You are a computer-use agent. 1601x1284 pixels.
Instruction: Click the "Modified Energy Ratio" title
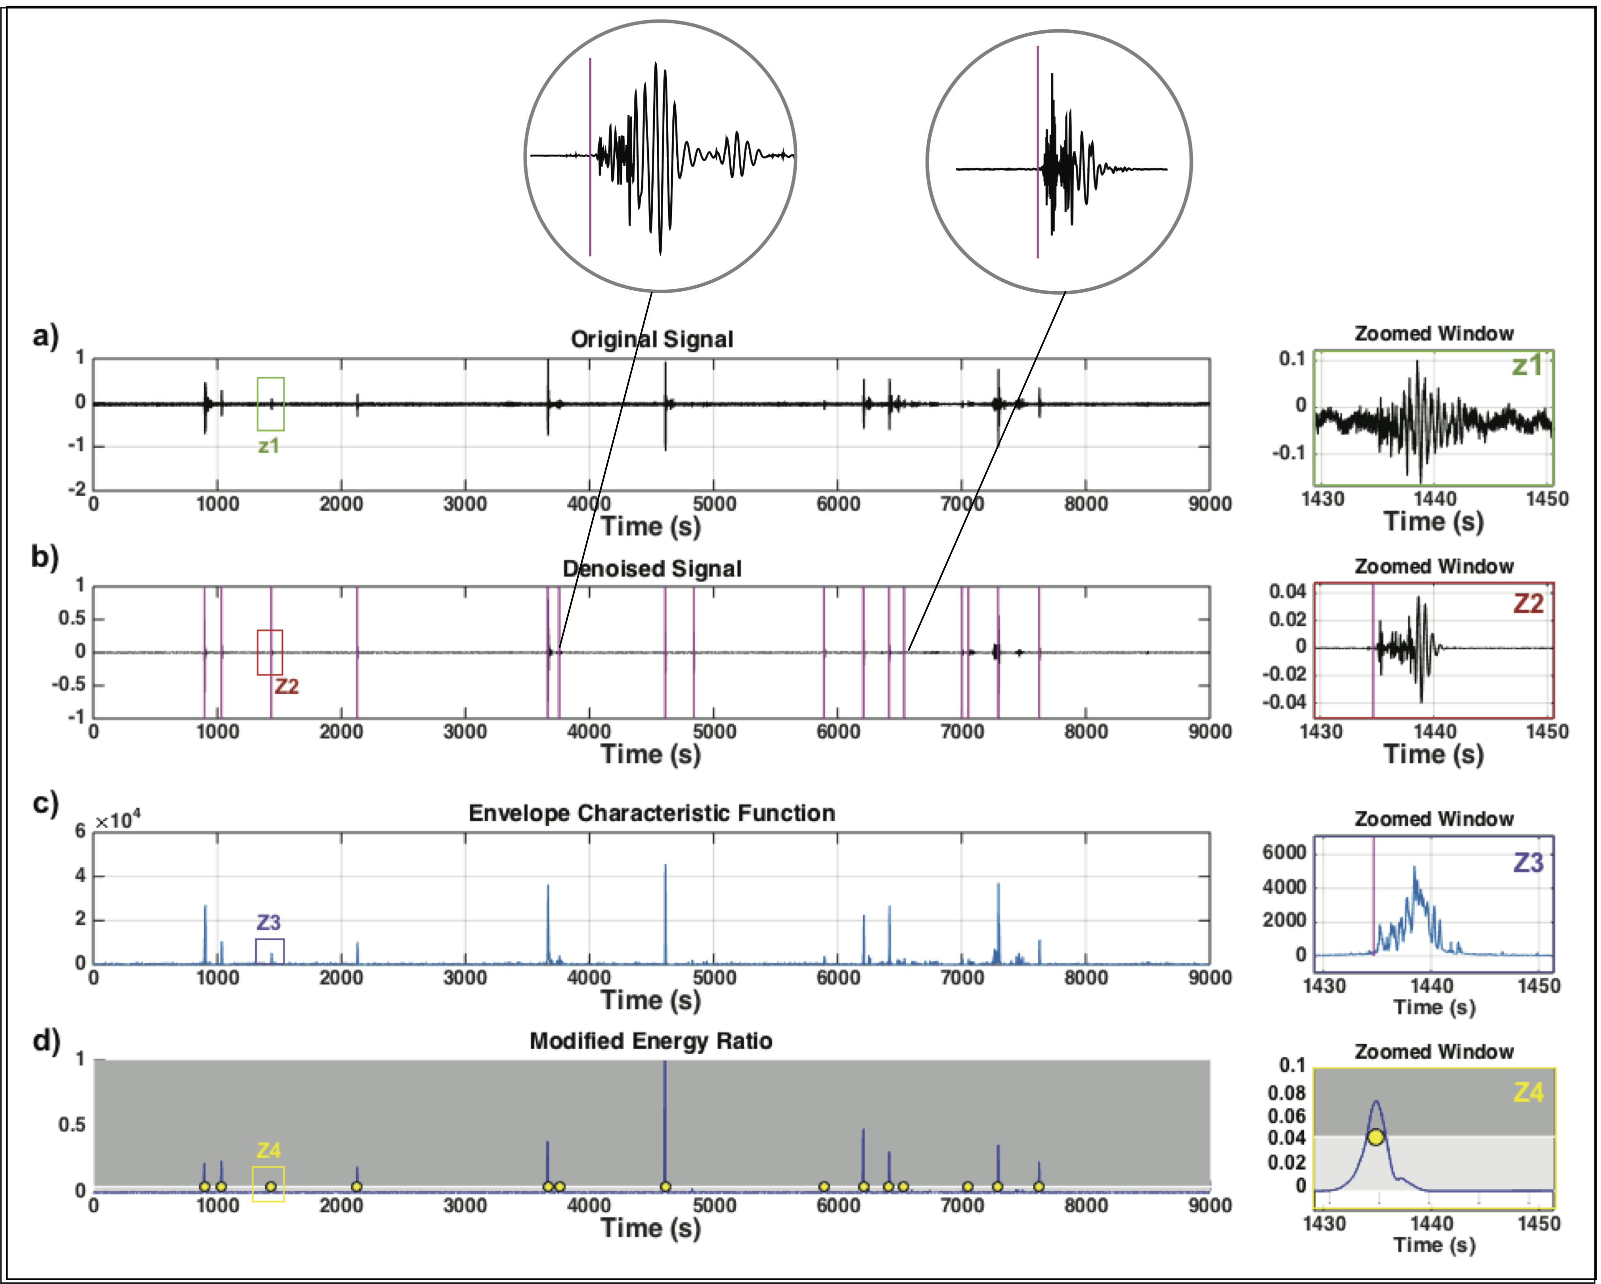coord(650,1041)
